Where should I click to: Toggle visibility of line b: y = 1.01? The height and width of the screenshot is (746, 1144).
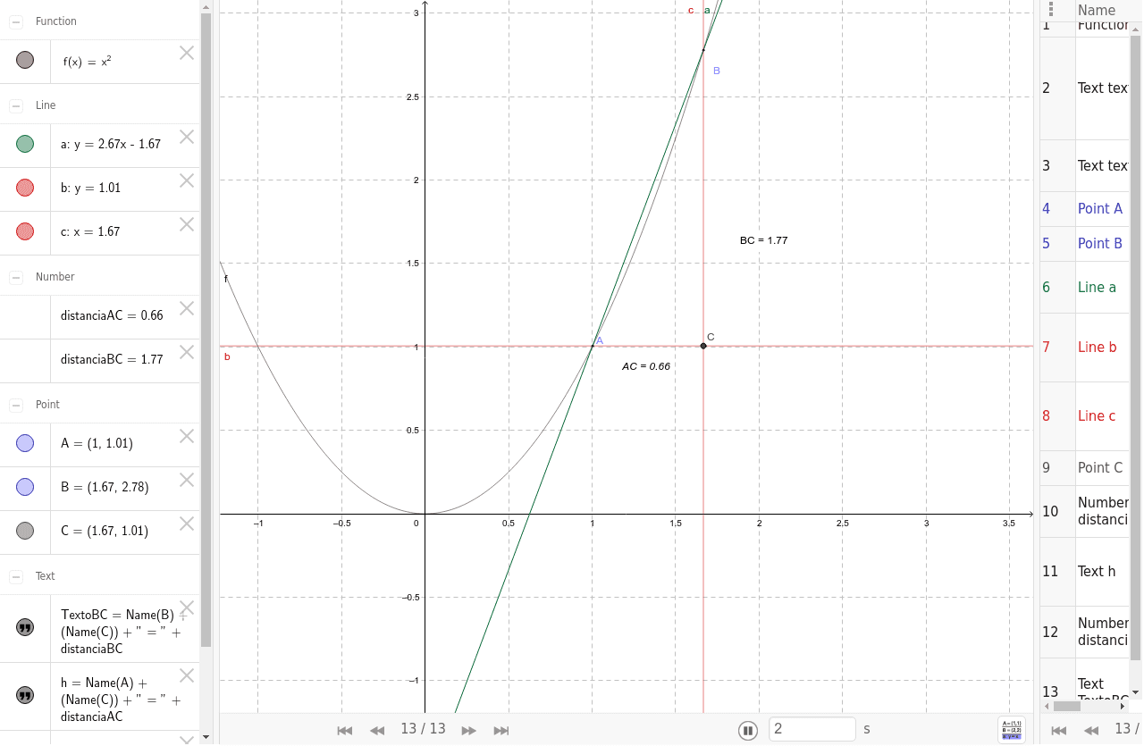25,188
